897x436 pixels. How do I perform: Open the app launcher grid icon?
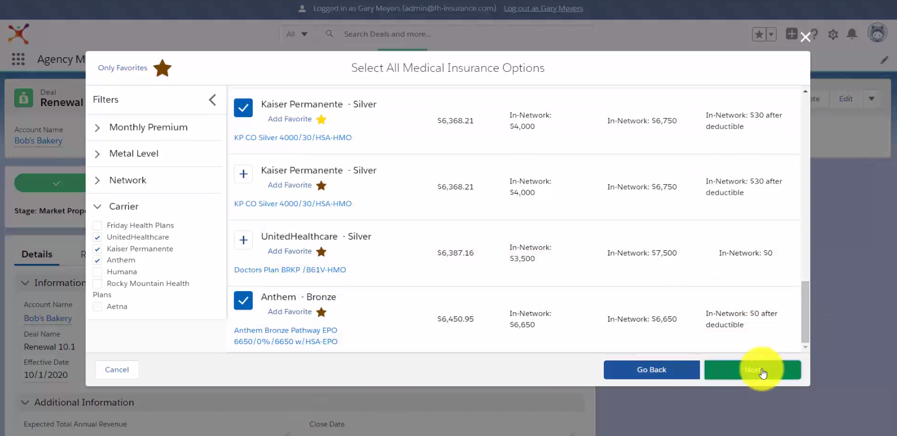[18, 59]
